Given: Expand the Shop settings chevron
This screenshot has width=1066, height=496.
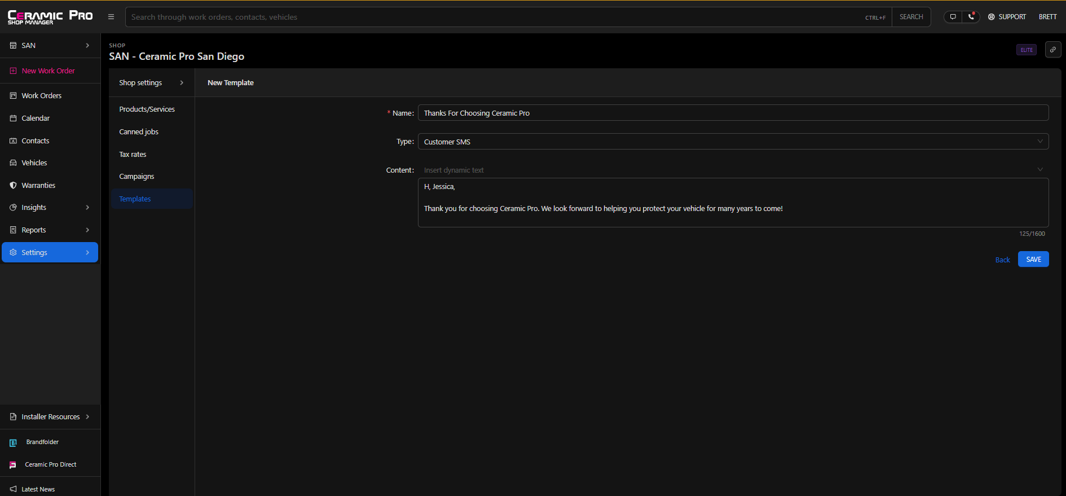Looking at the screenshot, I should (x=182, y=83).
